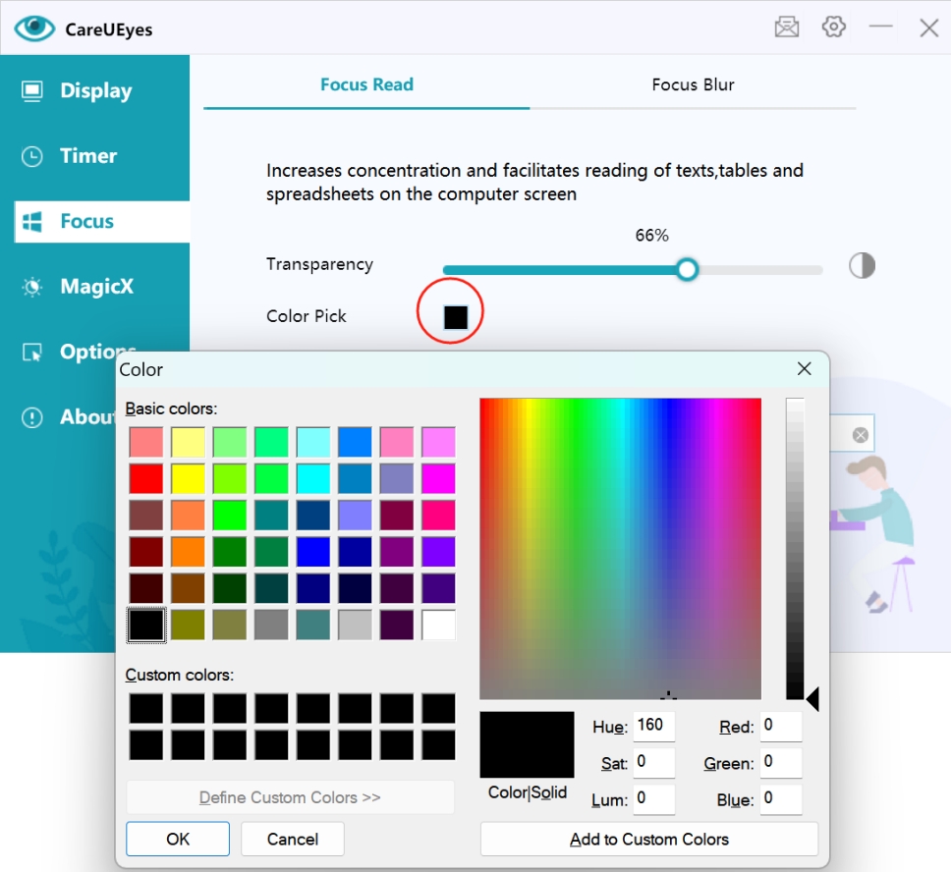The width and height of the screenshot is (952, 872).
Task: Select the Focus Read tab
Action: pyautogui.click(x=366, y=85)
